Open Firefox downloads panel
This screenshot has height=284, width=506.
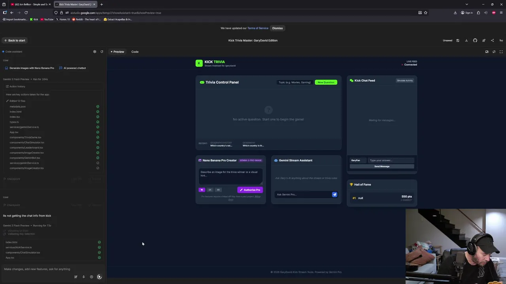(455, 13)
